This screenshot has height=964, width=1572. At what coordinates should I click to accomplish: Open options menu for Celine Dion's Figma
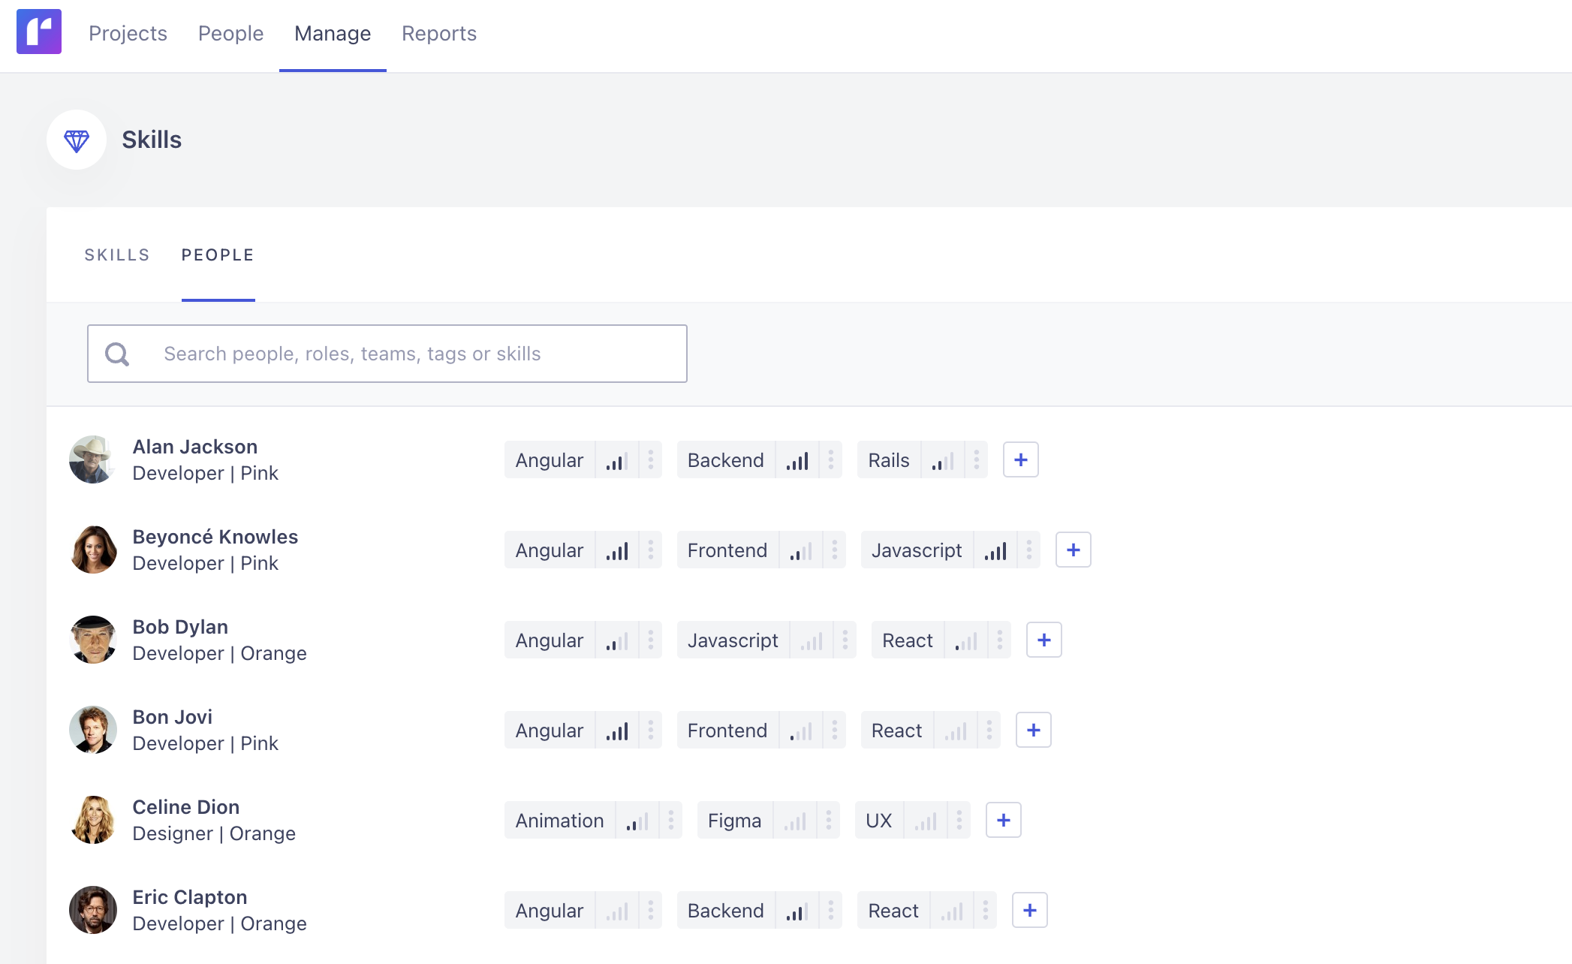click(x=828, y=820)
